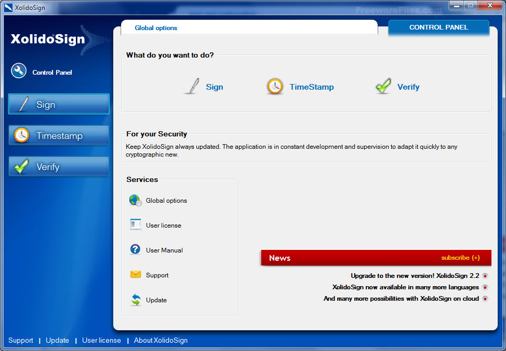Select the Sign pen icon in the main panel

[x=192, y=86]
